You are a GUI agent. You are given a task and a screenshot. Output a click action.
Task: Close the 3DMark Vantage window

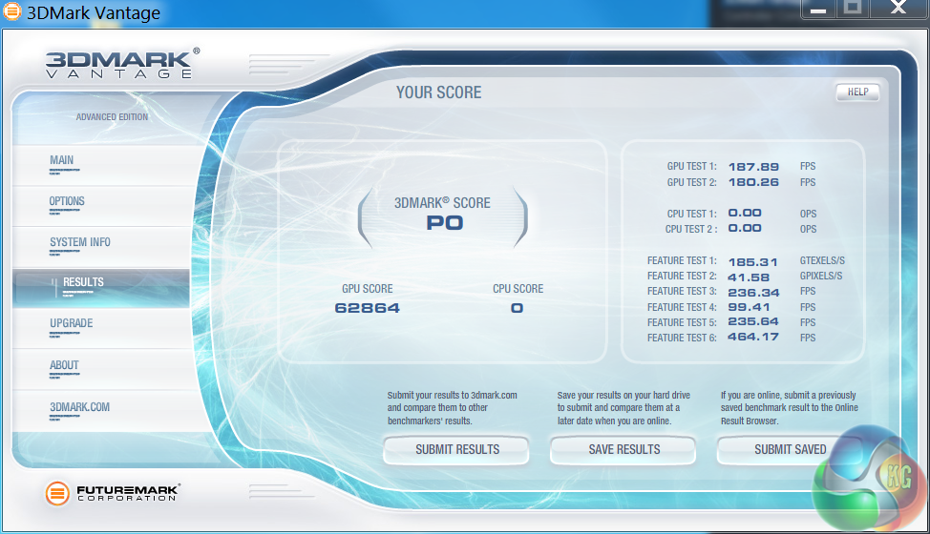898,9
